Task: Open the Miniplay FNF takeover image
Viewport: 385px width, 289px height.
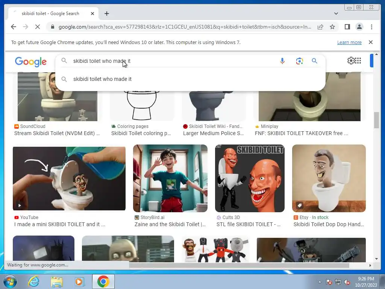Action: pyautogui.click(x=309, y=106)
